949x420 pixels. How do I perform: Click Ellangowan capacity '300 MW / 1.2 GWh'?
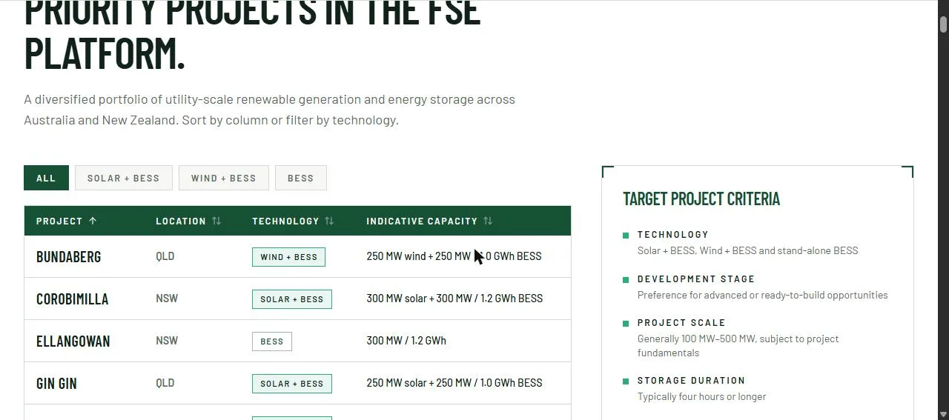[x=406, y=341]
